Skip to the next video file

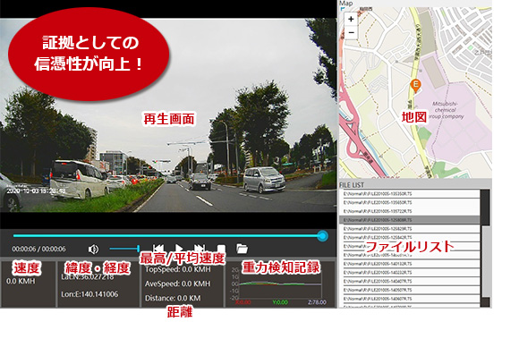coord(200,249)
